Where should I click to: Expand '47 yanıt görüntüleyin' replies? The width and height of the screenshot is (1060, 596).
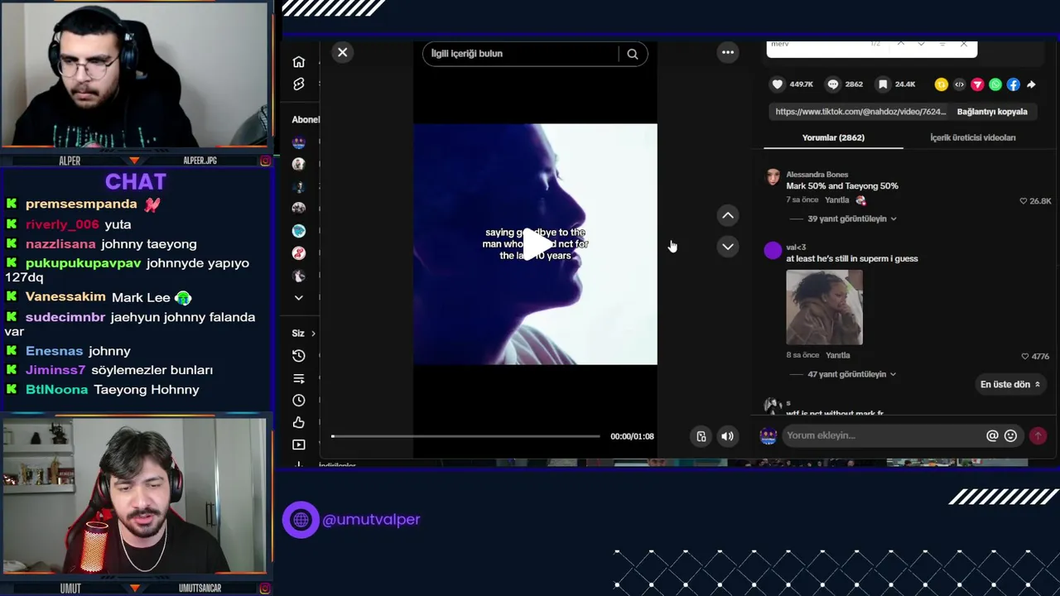(x=851, y=374)
